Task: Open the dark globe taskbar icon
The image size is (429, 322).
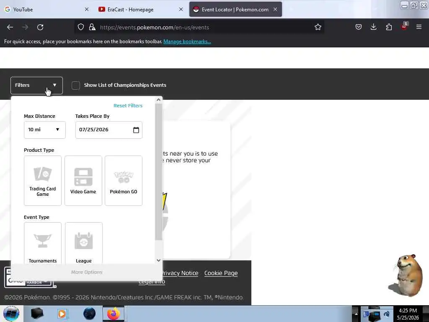Action: coord(90,314)
